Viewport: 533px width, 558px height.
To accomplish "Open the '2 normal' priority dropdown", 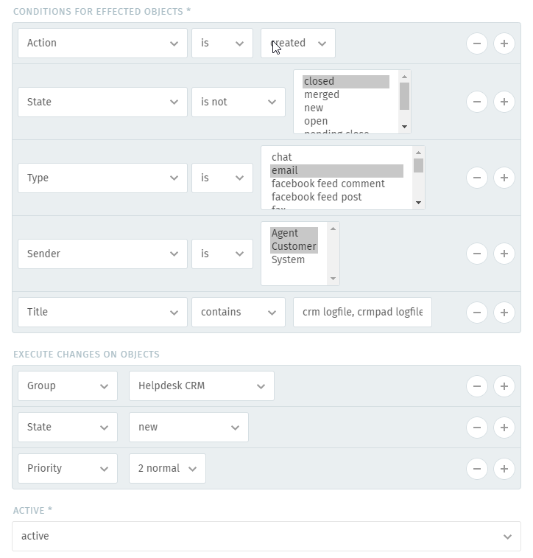I will (167, 469).
